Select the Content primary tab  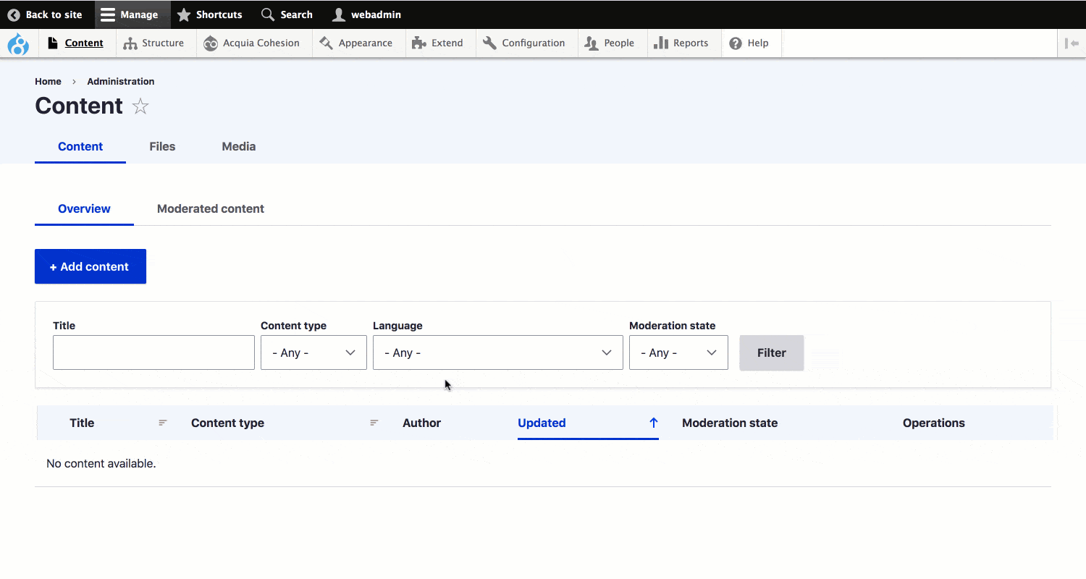click(x=80, y=146)
